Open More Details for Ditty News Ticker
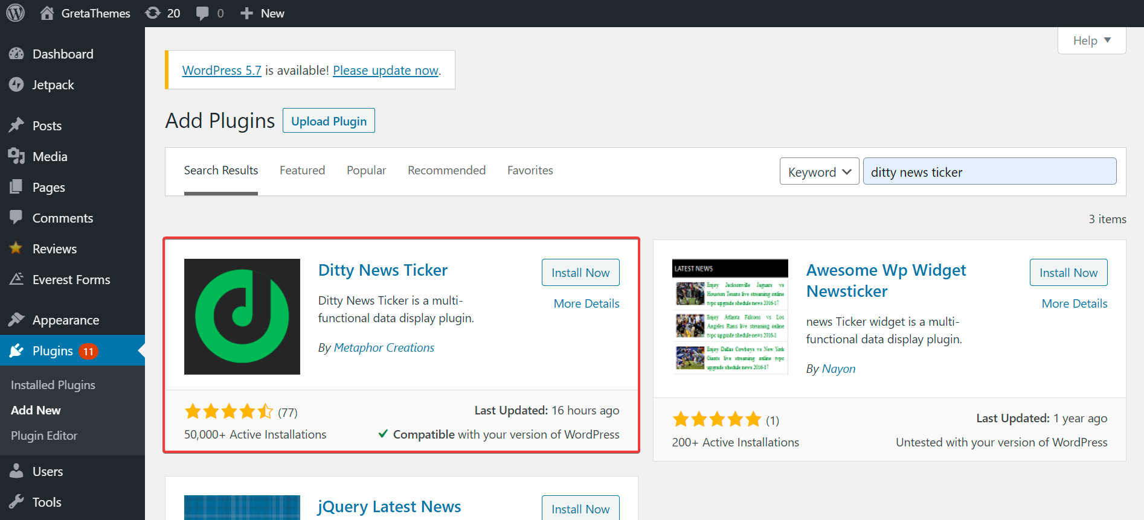This screenshot has width=1144, height=520. pos(586,303)
